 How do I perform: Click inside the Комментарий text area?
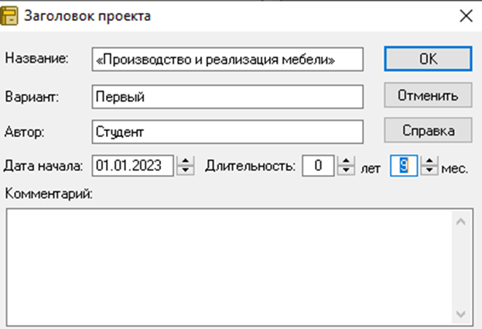coord(229,267)
